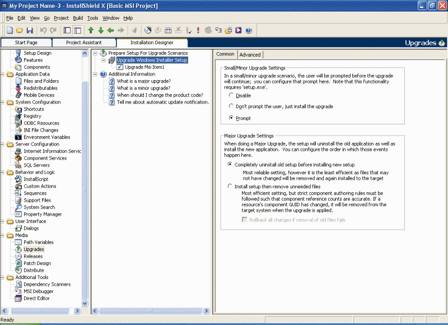Switch to the Advanced tab

pos(250,54)
